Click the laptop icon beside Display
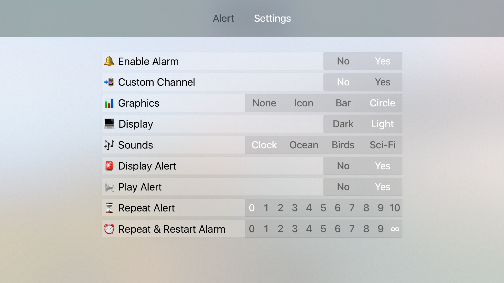This screenshot has height=283, width=504. click(x=109, y=124)
